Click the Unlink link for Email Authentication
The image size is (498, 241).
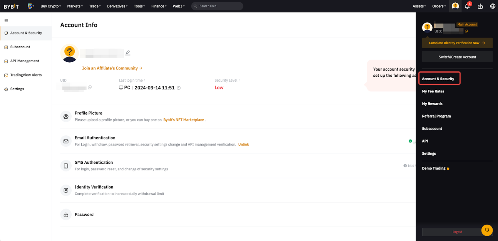(x=244, y=144)
